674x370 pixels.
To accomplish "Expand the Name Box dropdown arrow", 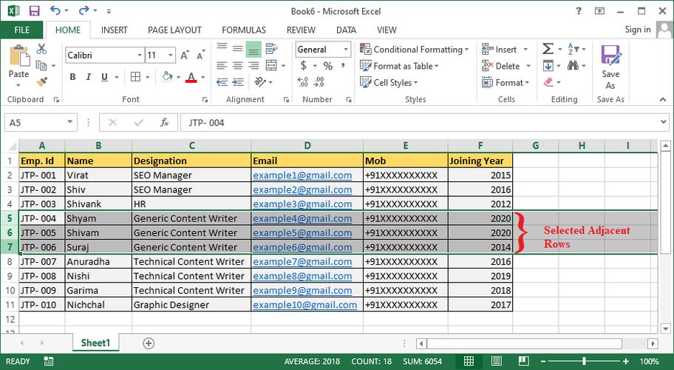I will click(69, 122).
